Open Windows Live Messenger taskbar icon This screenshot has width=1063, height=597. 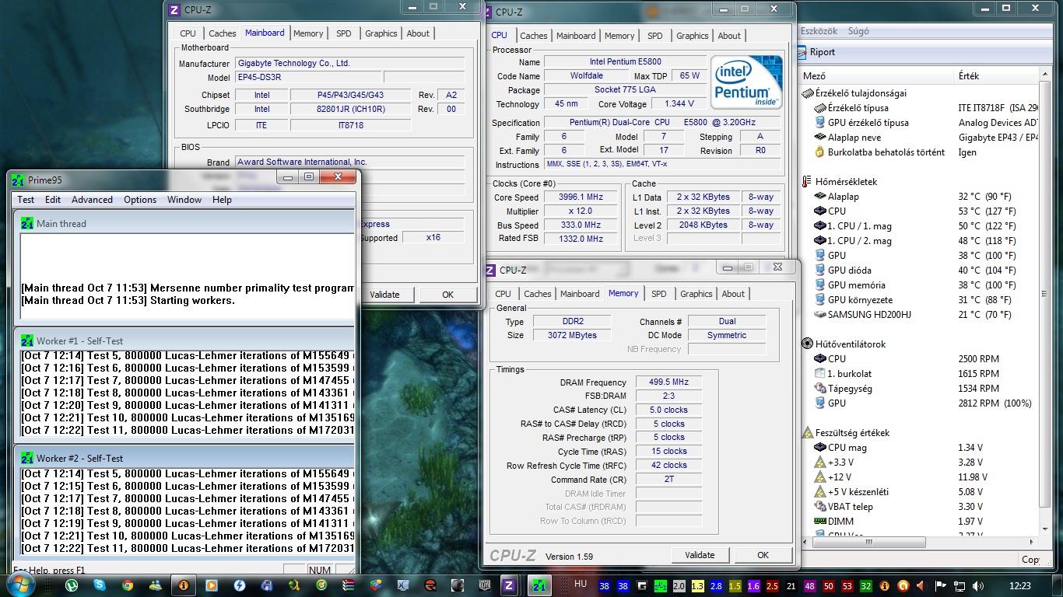(155, 585)
